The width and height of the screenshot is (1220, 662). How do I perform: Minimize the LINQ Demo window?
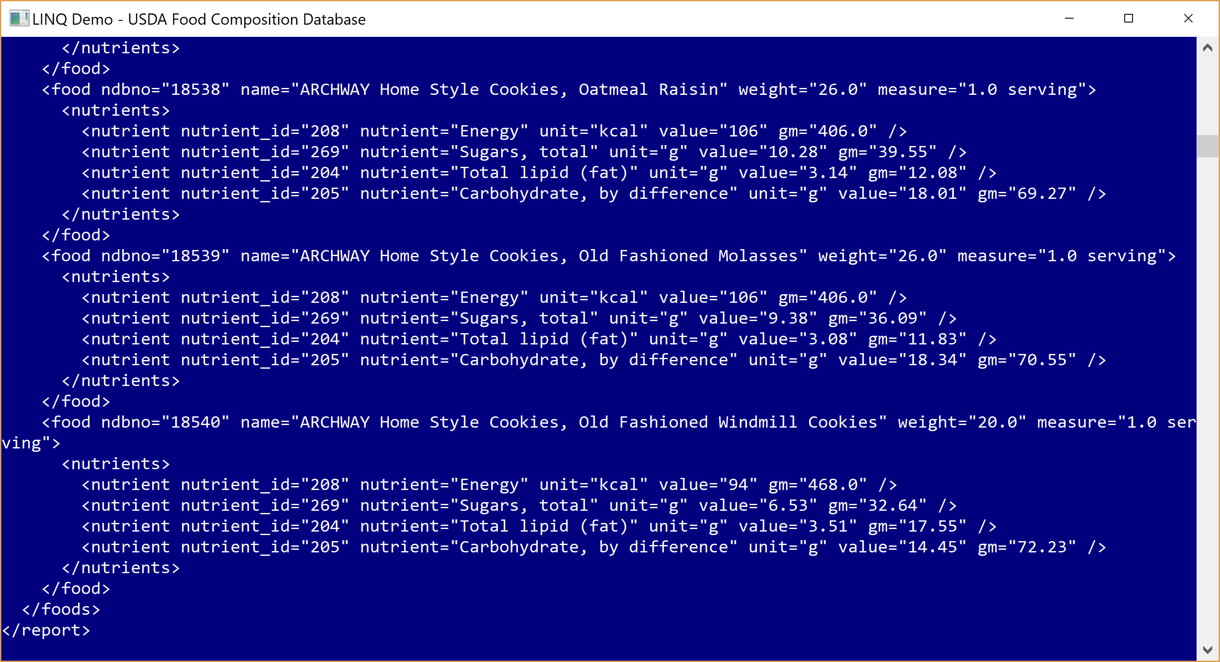[x=1069, y=19]
